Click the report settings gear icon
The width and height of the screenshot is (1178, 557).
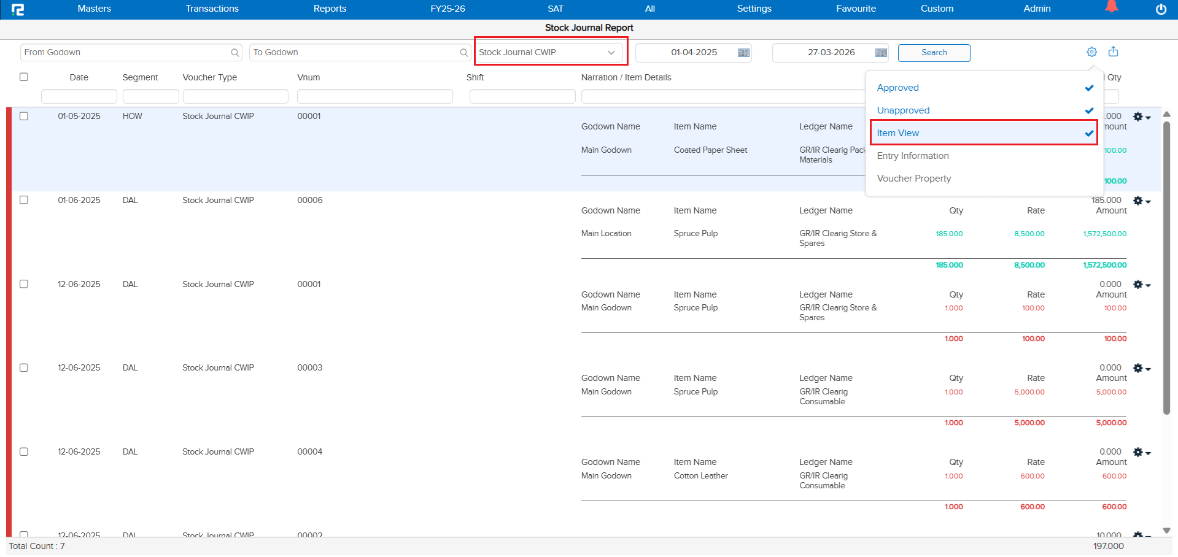pos(1091,52)
